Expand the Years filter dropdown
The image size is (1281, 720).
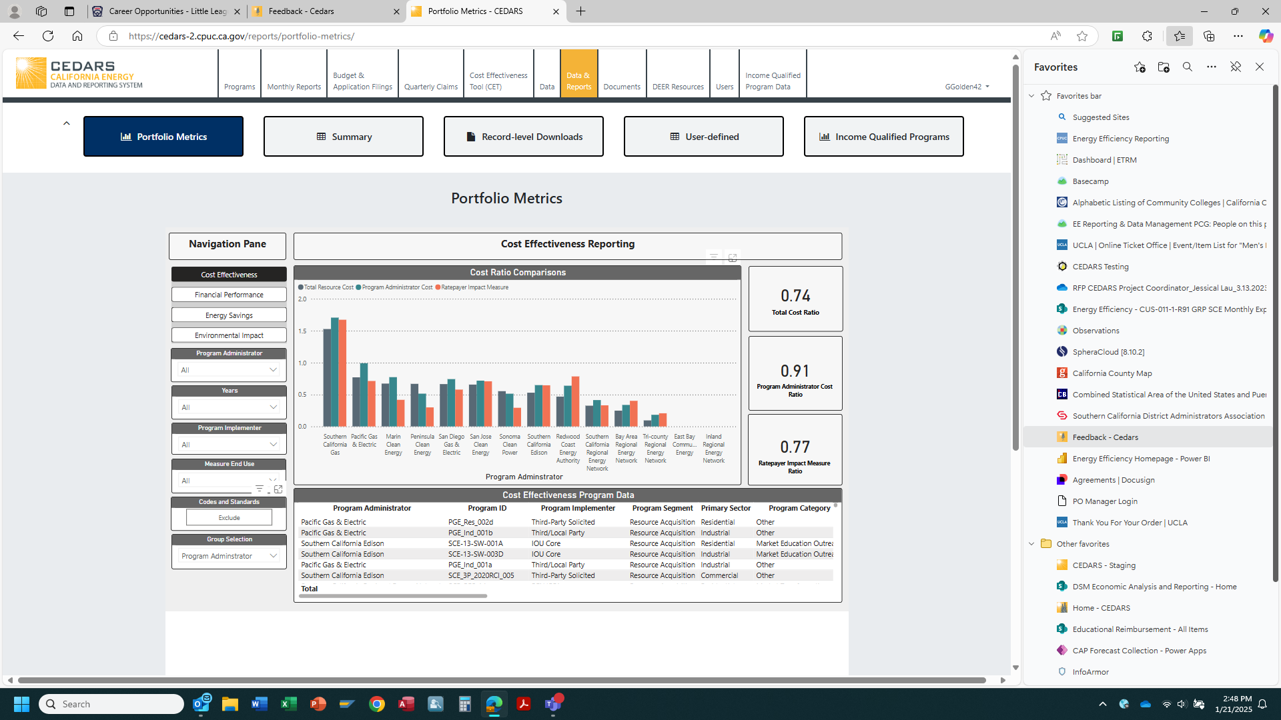click(x=229, y=407)
